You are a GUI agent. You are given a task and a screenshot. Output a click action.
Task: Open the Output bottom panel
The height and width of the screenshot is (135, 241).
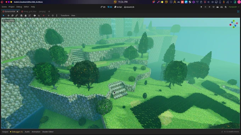point(5,131)
